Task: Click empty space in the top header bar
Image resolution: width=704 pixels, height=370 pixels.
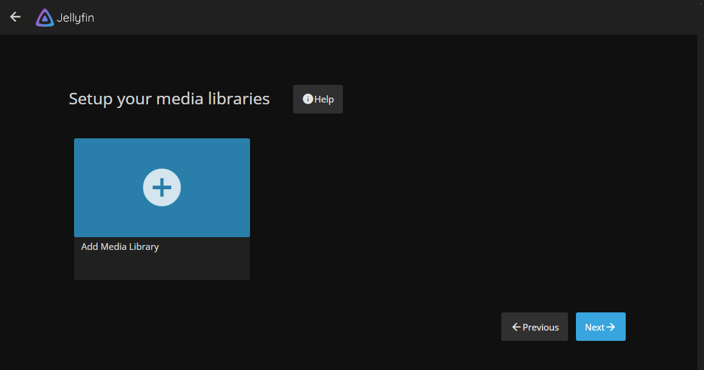Action: click(x=394, y=17)
